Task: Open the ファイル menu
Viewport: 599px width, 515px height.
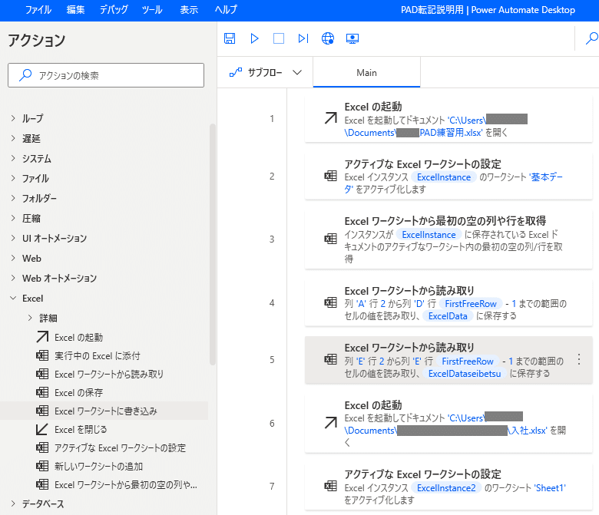Action: [38, 9]
